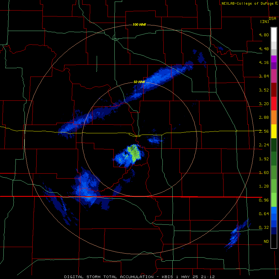Click the ND legend label
279x279 pixels.
click(x=266, y=241)
